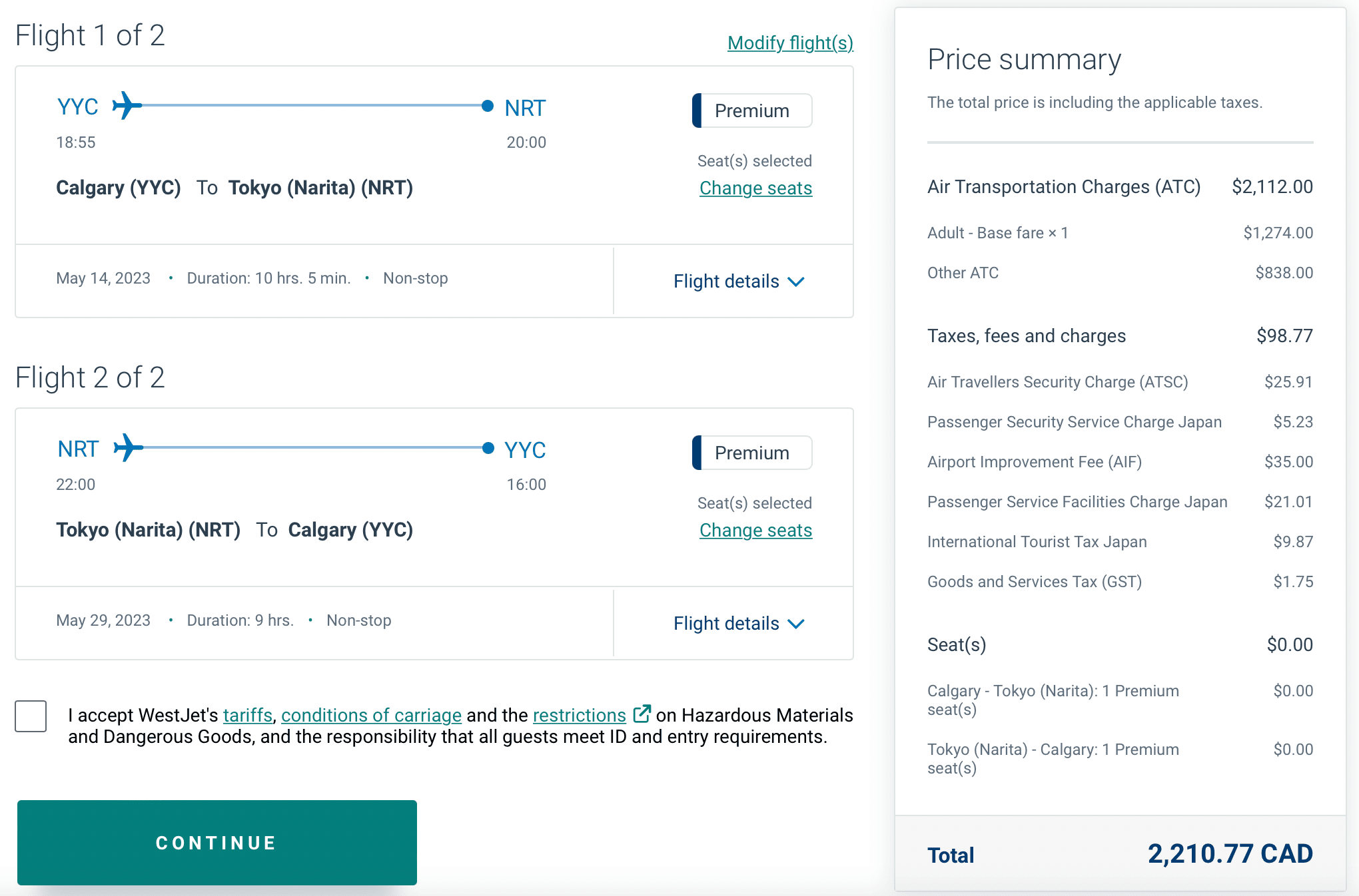Screen dimensions: 1359x896
Task: Click chevron icon on Flight 1 details
Action: [796, 282]
